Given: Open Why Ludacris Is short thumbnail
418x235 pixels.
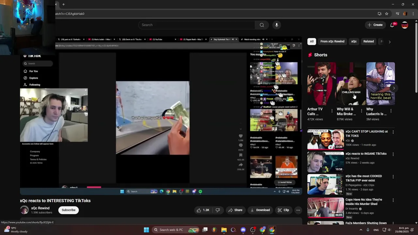Looking at the screenshot, I should coord(380,84).
